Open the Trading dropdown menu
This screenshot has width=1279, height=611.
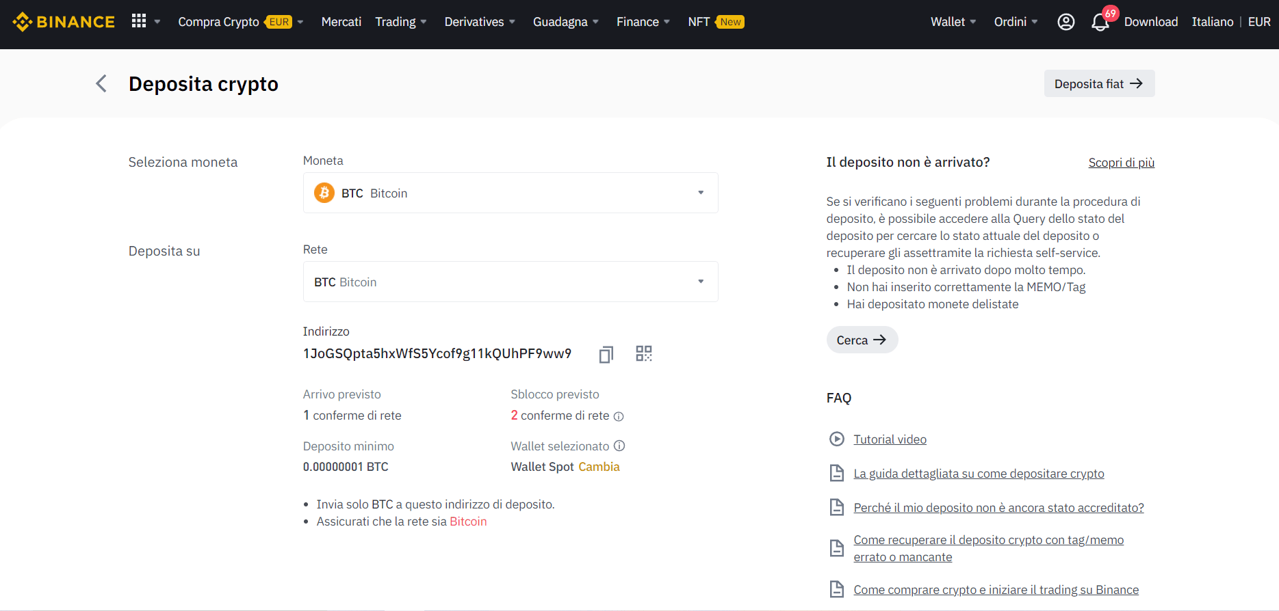click(x=401, y=22)
